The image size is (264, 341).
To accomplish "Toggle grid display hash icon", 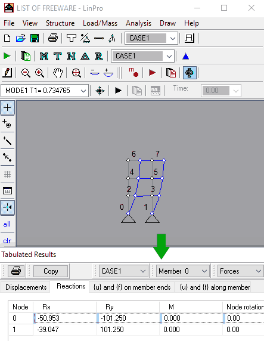I will (x=7, y=175).
